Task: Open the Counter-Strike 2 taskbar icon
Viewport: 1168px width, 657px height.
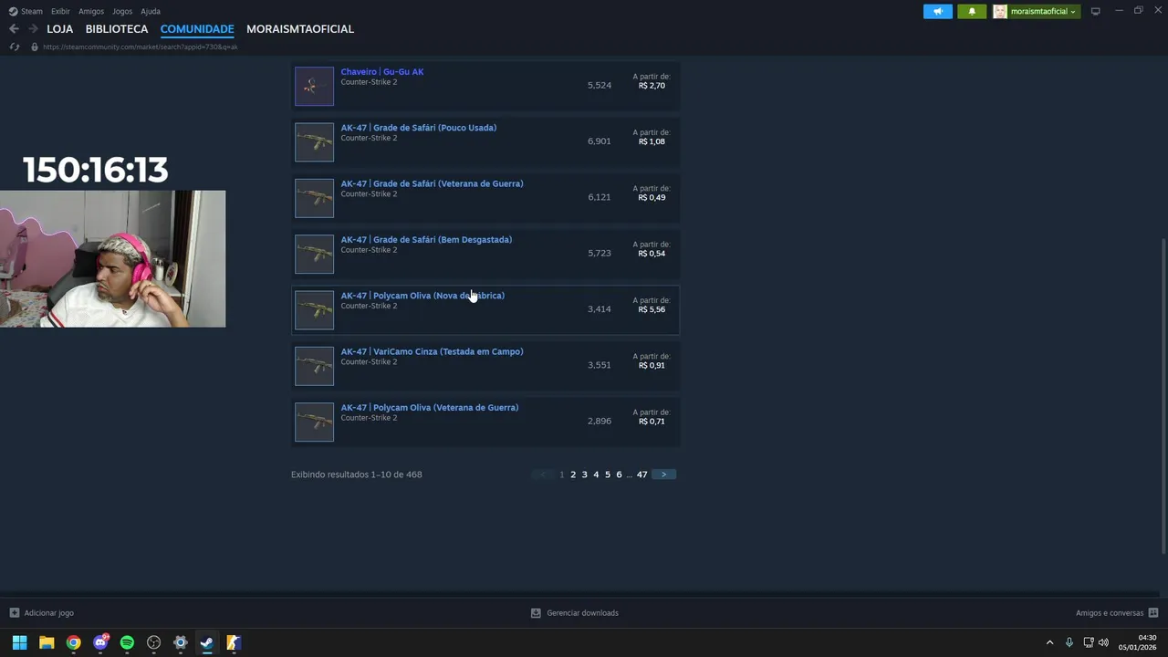Action: (x=234, y=642)
